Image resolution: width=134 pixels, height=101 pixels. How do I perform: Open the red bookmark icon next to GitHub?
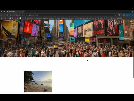[x=15, y=18]
